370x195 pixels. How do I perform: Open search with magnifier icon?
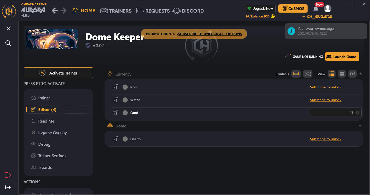point(8,43)
